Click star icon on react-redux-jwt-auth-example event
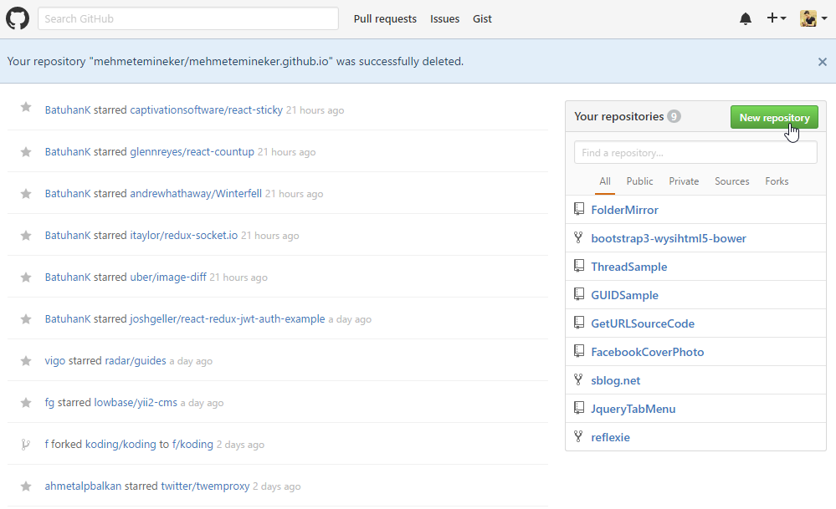This screenshot has width=836, height=509. click(x=26, y=319)
